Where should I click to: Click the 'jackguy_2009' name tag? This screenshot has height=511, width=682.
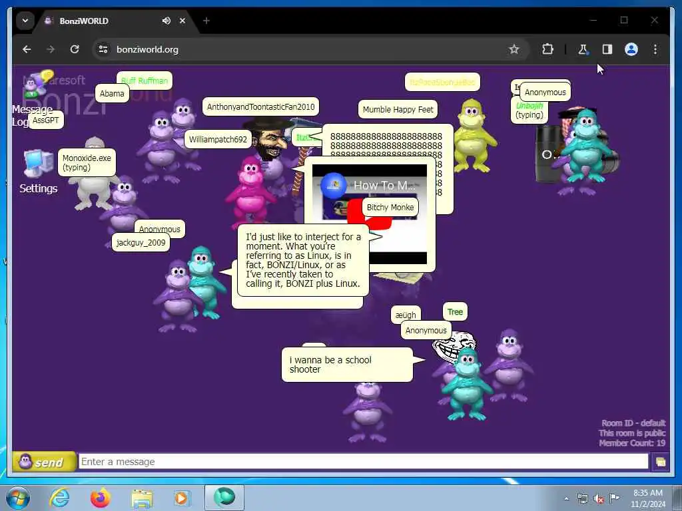141,242
